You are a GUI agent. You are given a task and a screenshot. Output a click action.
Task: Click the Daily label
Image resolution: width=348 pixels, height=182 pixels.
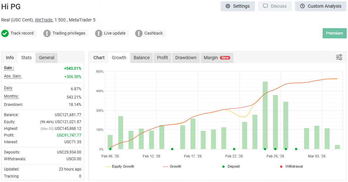pos(8,88)
